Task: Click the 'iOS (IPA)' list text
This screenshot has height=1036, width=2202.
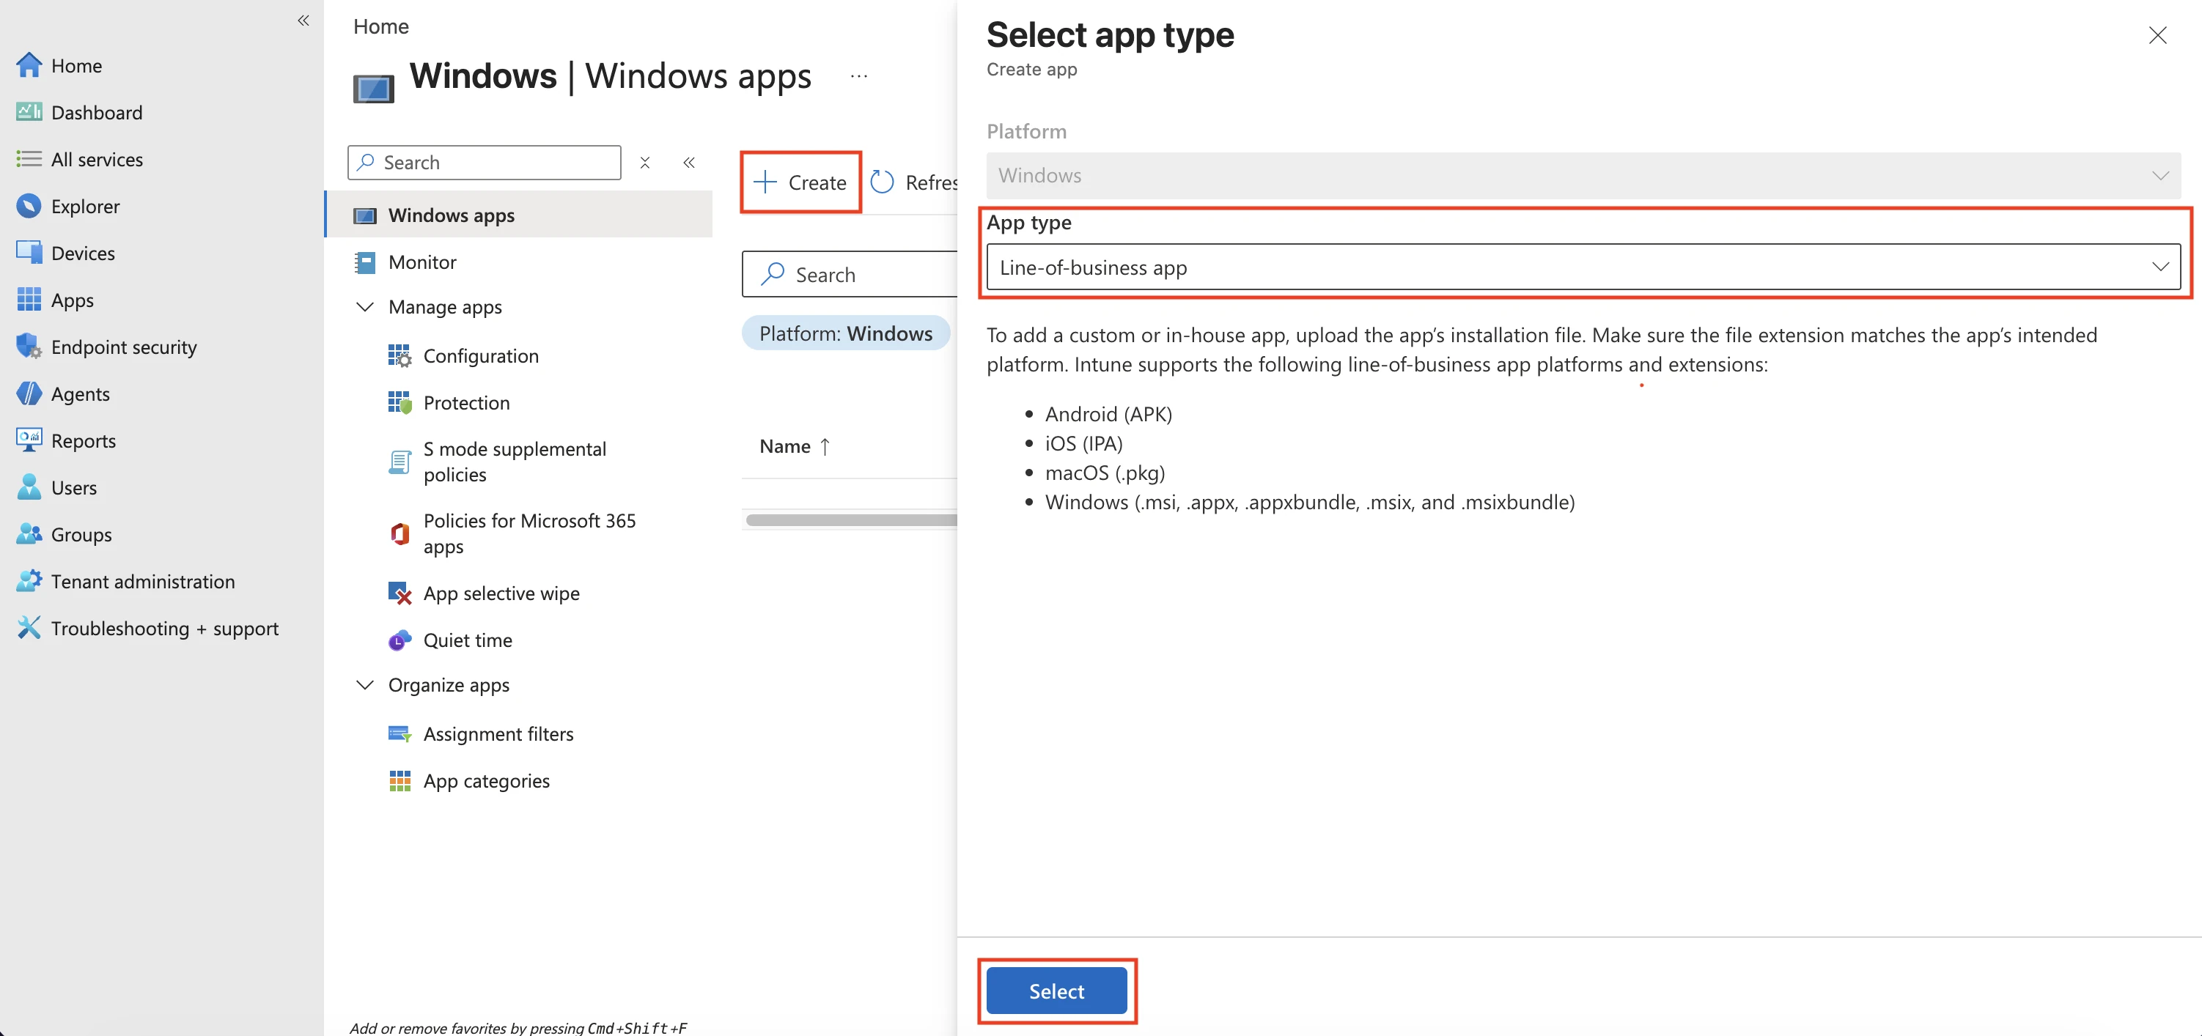Action: [x=1084, y=443]
